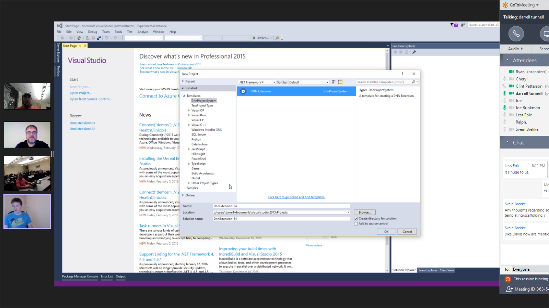The image size is (549, 308).
Task: Click the green Start/Attach play icon
Action: click(254, 38)
